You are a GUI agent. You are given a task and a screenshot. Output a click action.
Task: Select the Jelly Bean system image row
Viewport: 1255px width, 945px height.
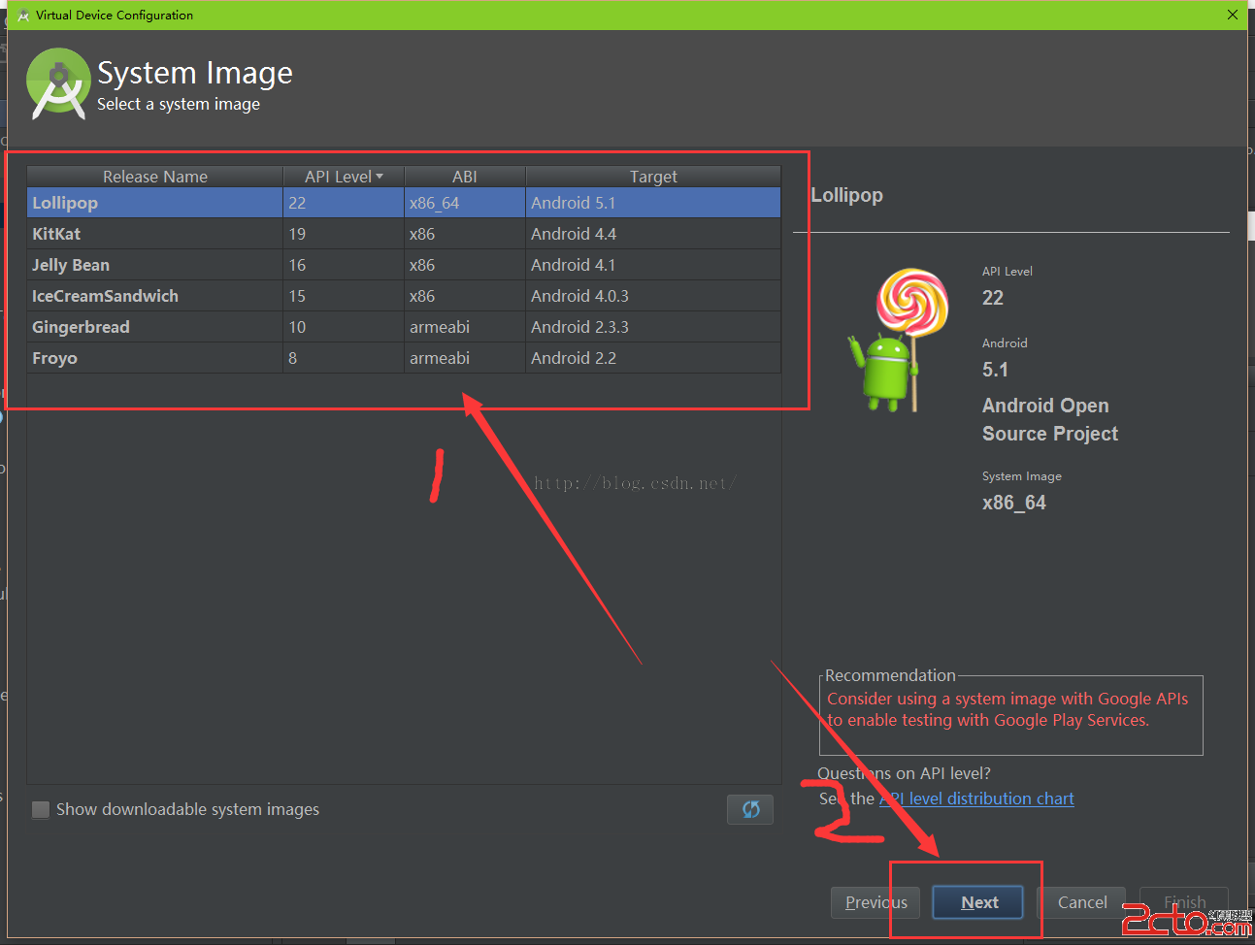[404, 265]
